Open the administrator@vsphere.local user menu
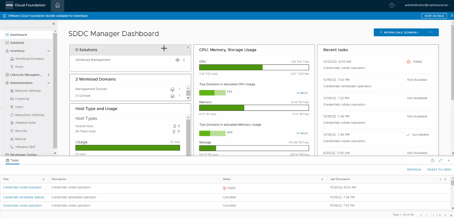This screenshot has width=454, height=218. 427,5
